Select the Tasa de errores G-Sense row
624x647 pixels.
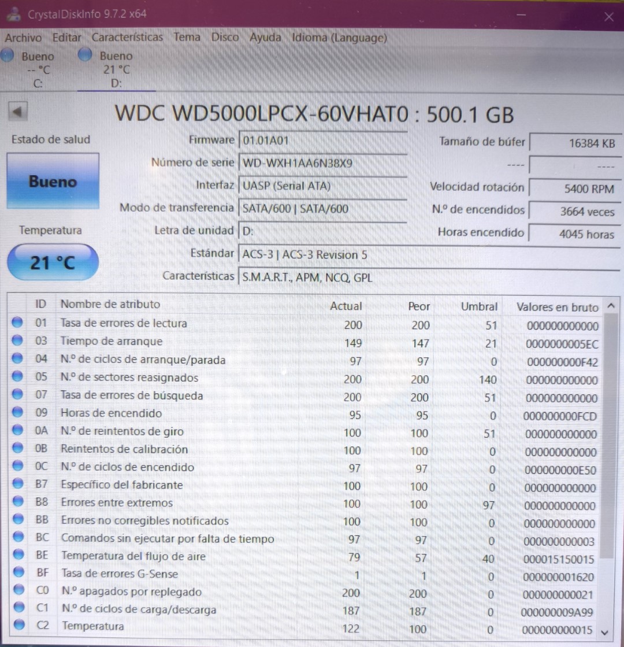coord(305,575)
